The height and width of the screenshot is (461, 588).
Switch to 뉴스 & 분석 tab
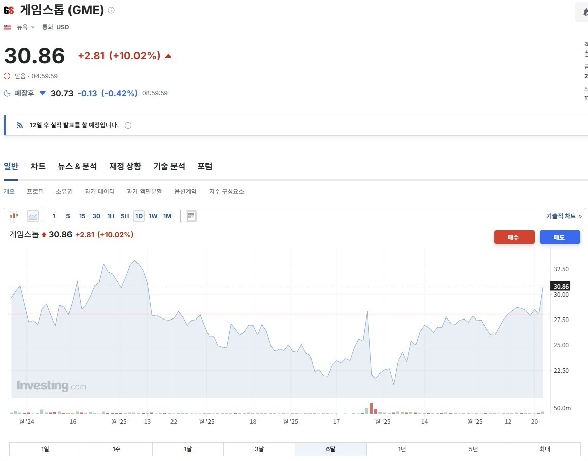[x=77, y=166]
